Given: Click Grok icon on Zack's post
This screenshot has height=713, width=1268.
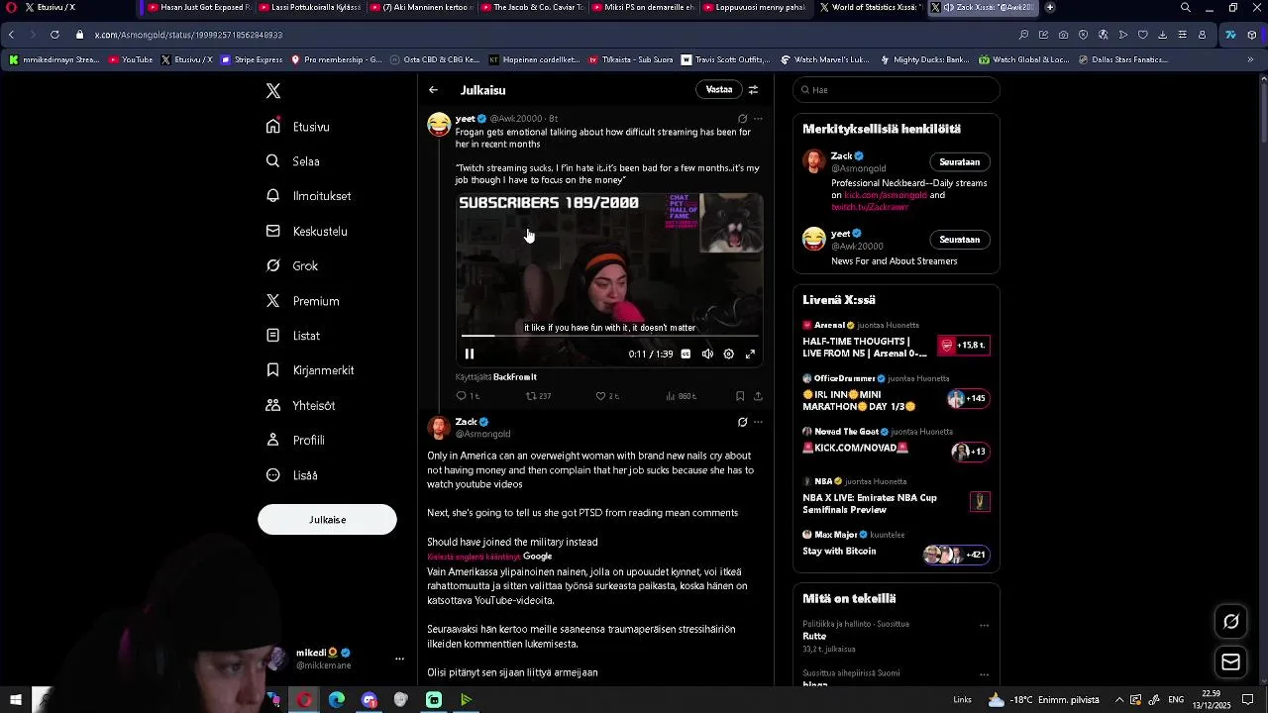Looking at the screenshot, I should pyautogui.click(x=742, y=422).
